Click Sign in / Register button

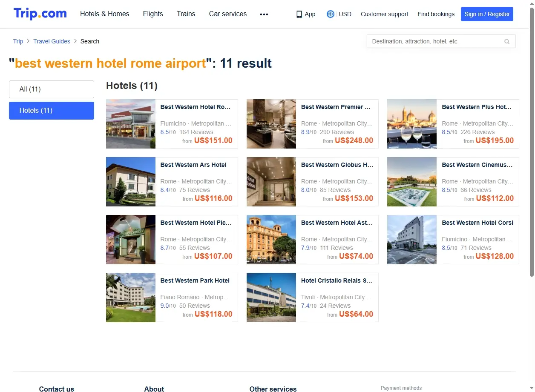pos(487,14)
